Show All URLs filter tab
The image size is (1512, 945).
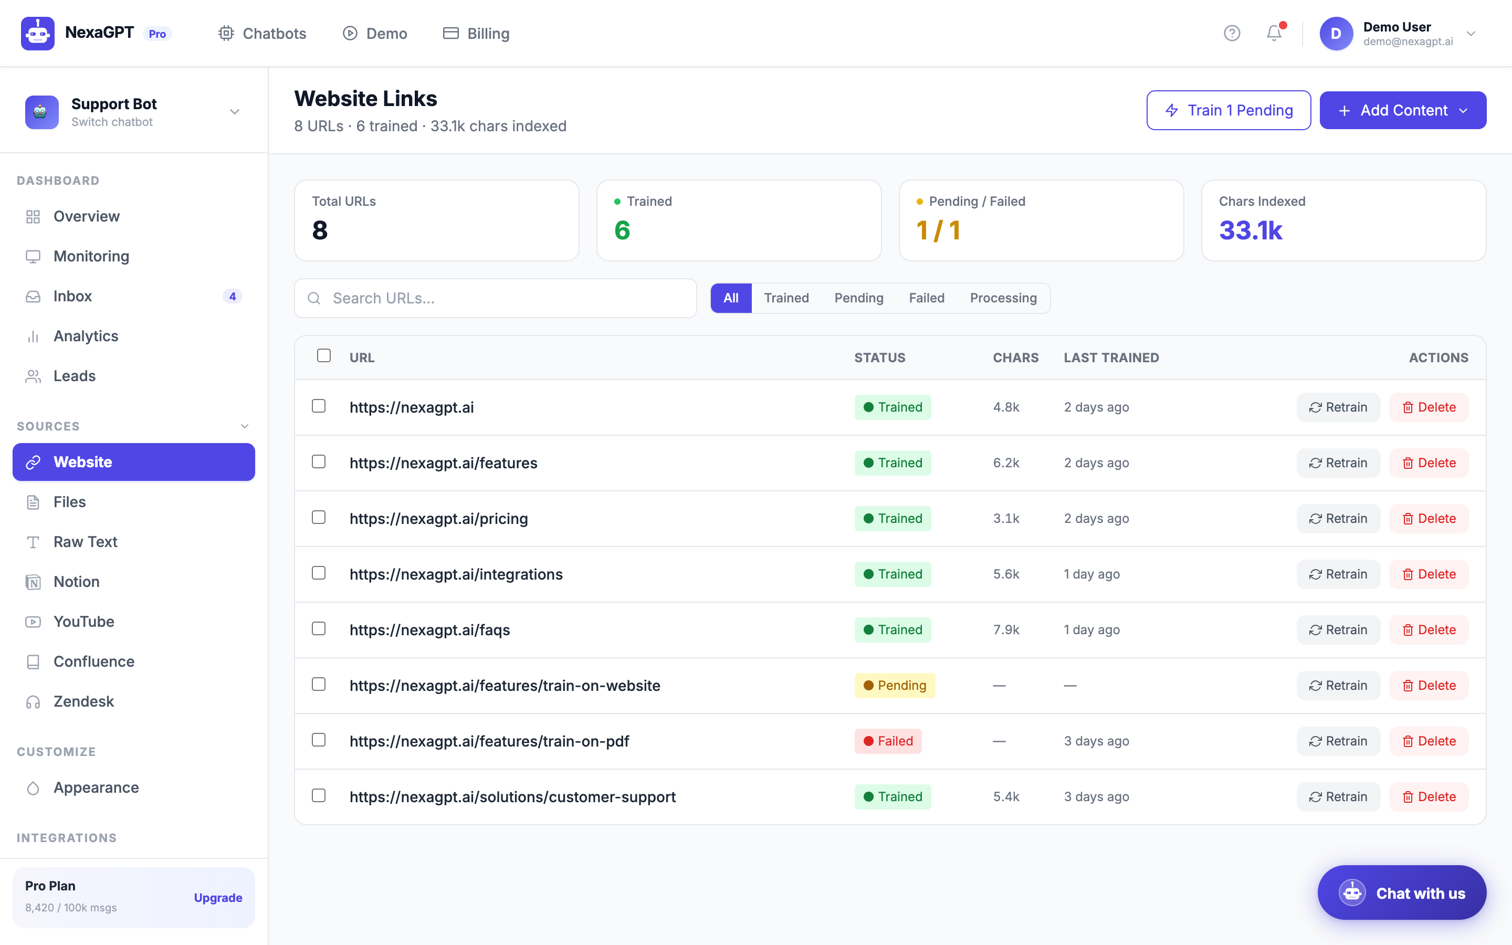pyautogui.click(x=731, y=298)
